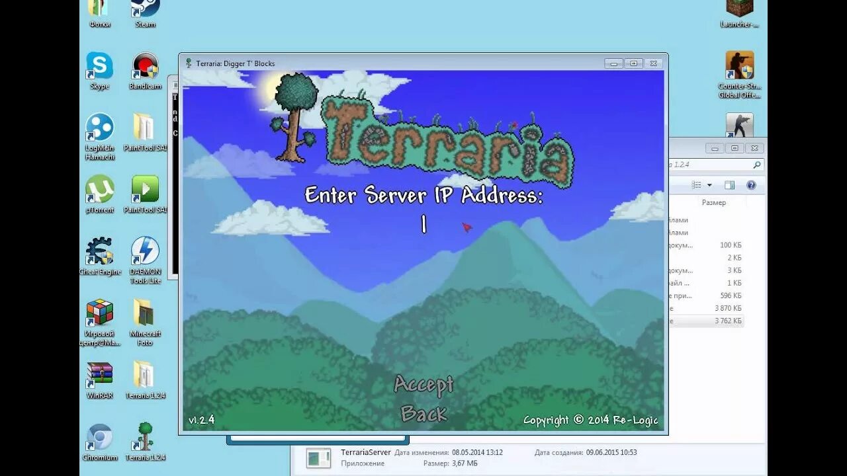Open the PaintTool SAI folder icon

(144, 132)
